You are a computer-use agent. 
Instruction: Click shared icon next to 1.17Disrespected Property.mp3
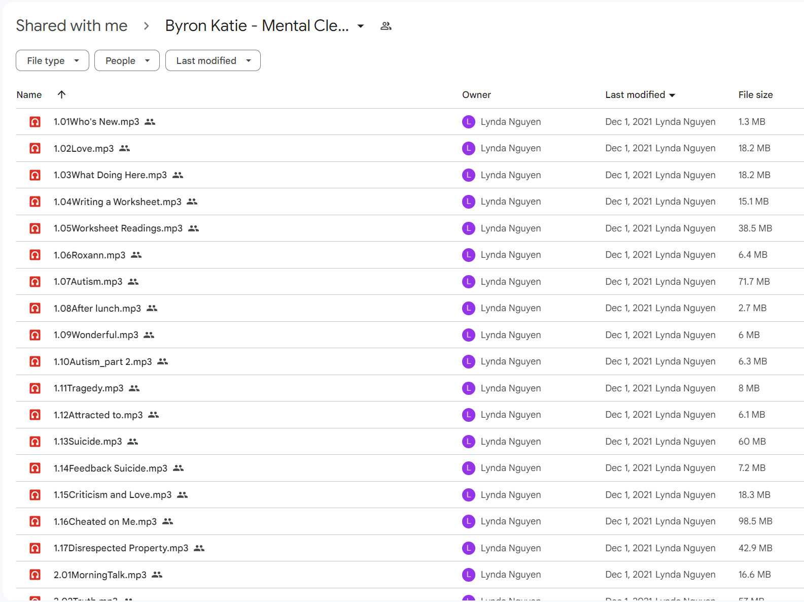[199, 548]
